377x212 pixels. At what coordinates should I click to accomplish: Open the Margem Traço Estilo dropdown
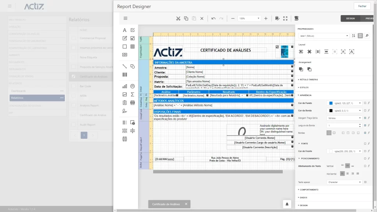345,118
